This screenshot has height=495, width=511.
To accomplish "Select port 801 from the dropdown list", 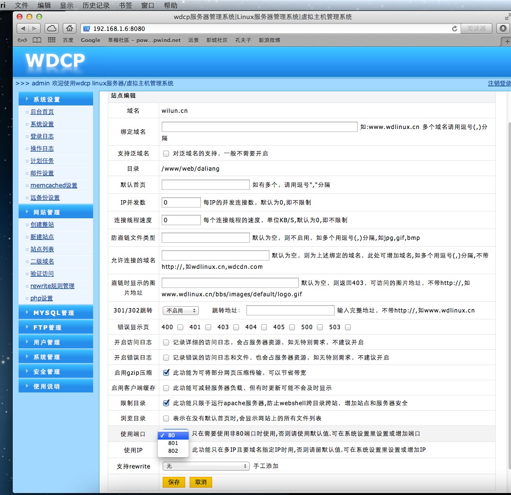I will [x=173, y=443].
